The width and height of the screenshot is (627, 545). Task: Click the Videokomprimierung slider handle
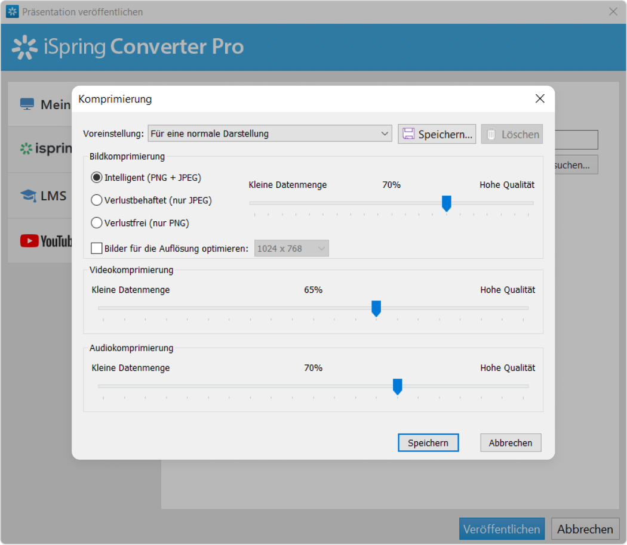(x=376, y=309)
